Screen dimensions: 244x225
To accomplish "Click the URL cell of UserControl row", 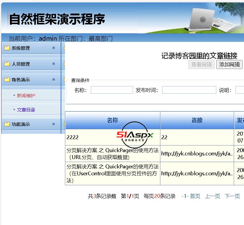I will pyautogui.click(x=197, y=173).
